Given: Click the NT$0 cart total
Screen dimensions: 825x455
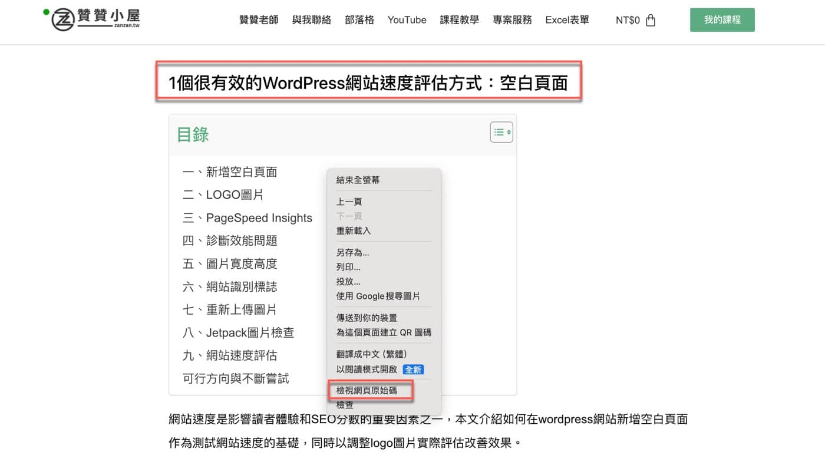Looking at the screenshot, I should 628,20.
